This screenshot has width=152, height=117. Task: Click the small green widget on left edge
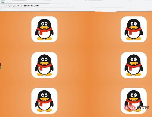0,66
